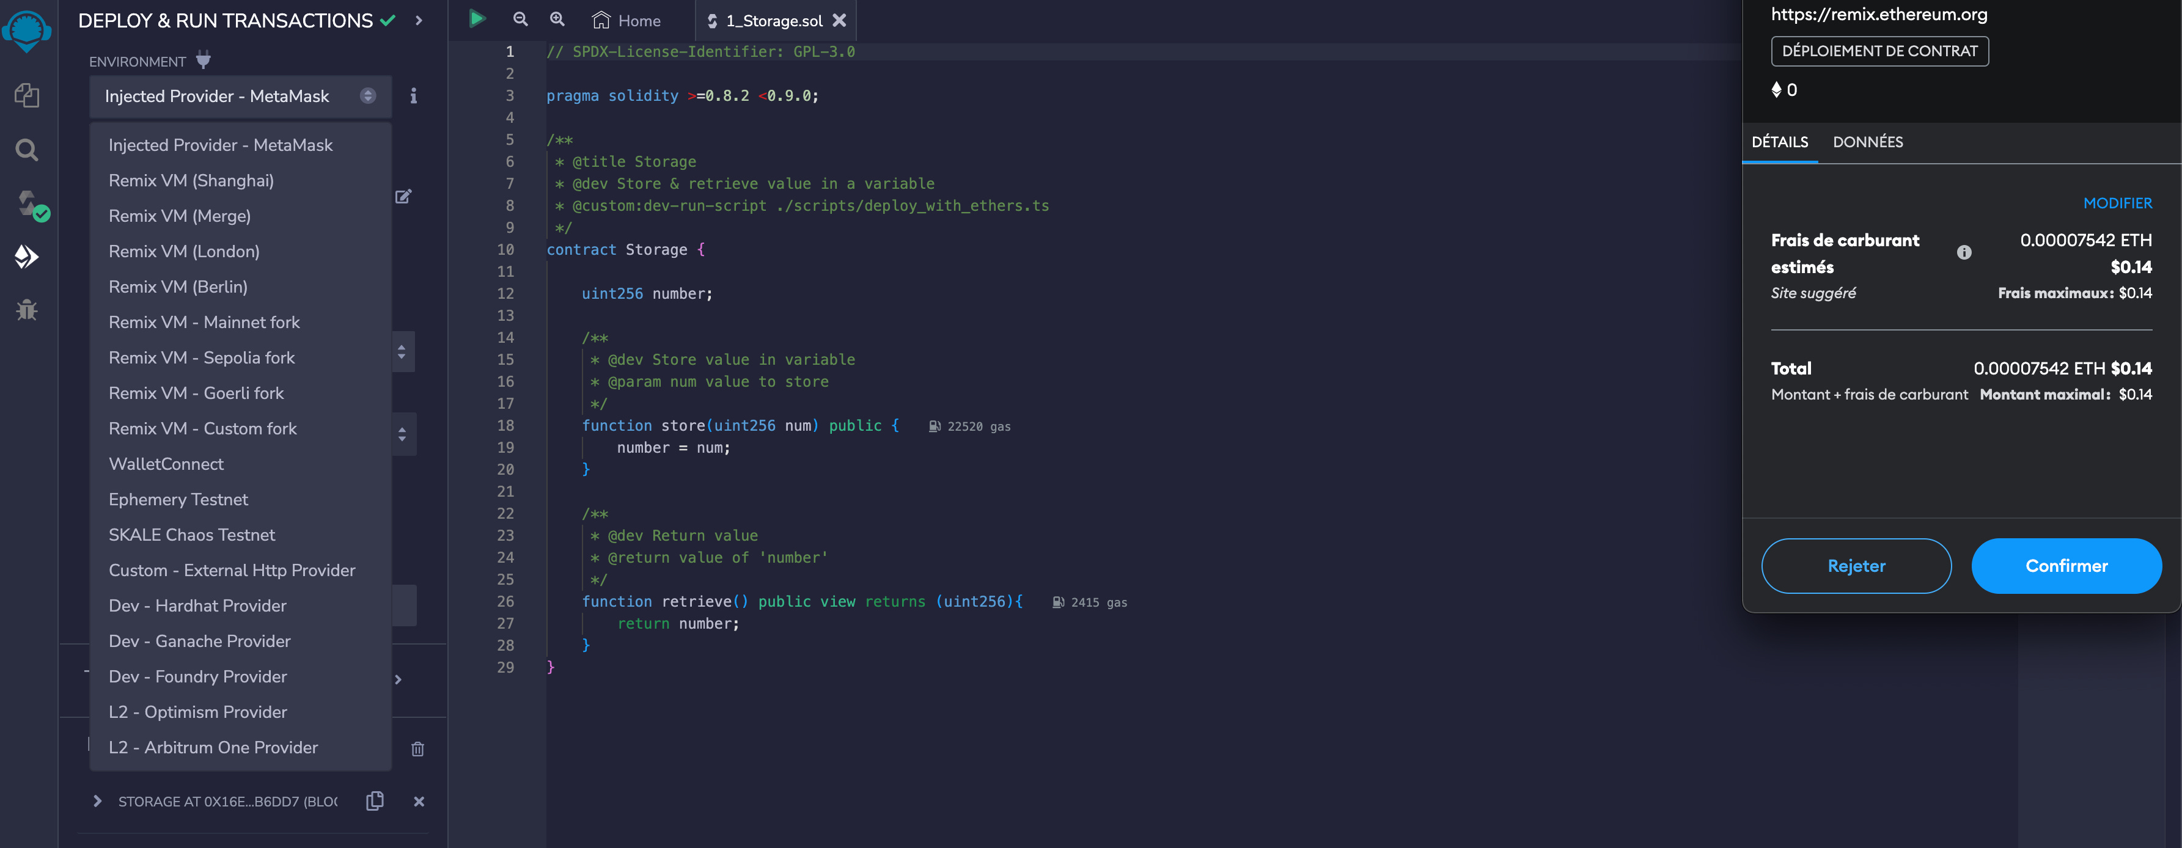Click the pragma solidity code line
This screenshot has width=2182, height=848.
pyautogui.click(x=683, y=96)
